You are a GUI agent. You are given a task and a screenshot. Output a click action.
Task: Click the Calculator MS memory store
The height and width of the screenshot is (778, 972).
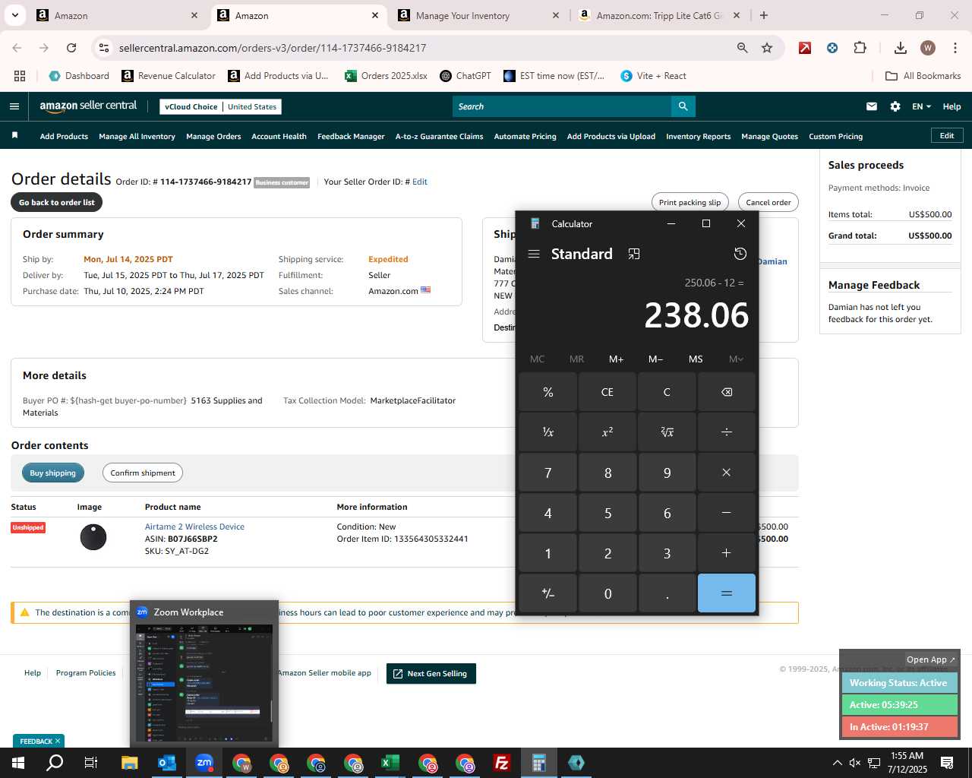click(696, 359)
